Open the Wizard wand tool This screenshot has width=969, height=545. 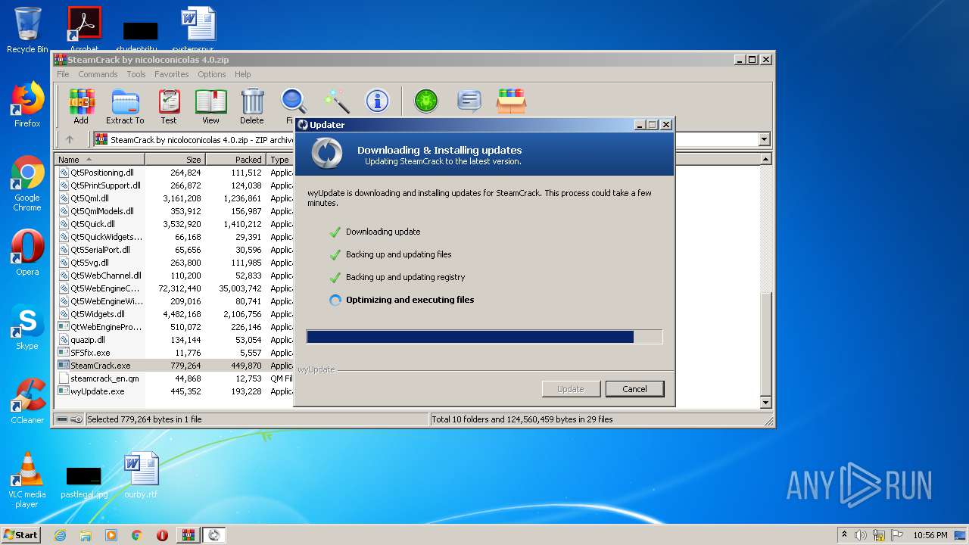(336, 101)
